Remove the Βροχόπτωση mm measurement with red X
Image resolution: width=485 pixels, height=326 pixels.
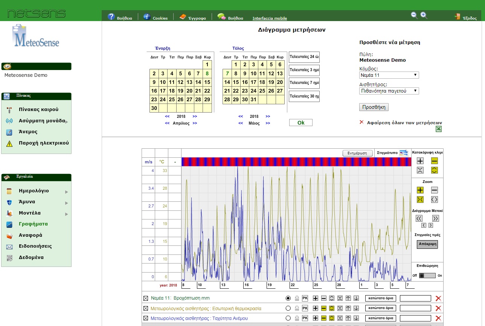438,299
